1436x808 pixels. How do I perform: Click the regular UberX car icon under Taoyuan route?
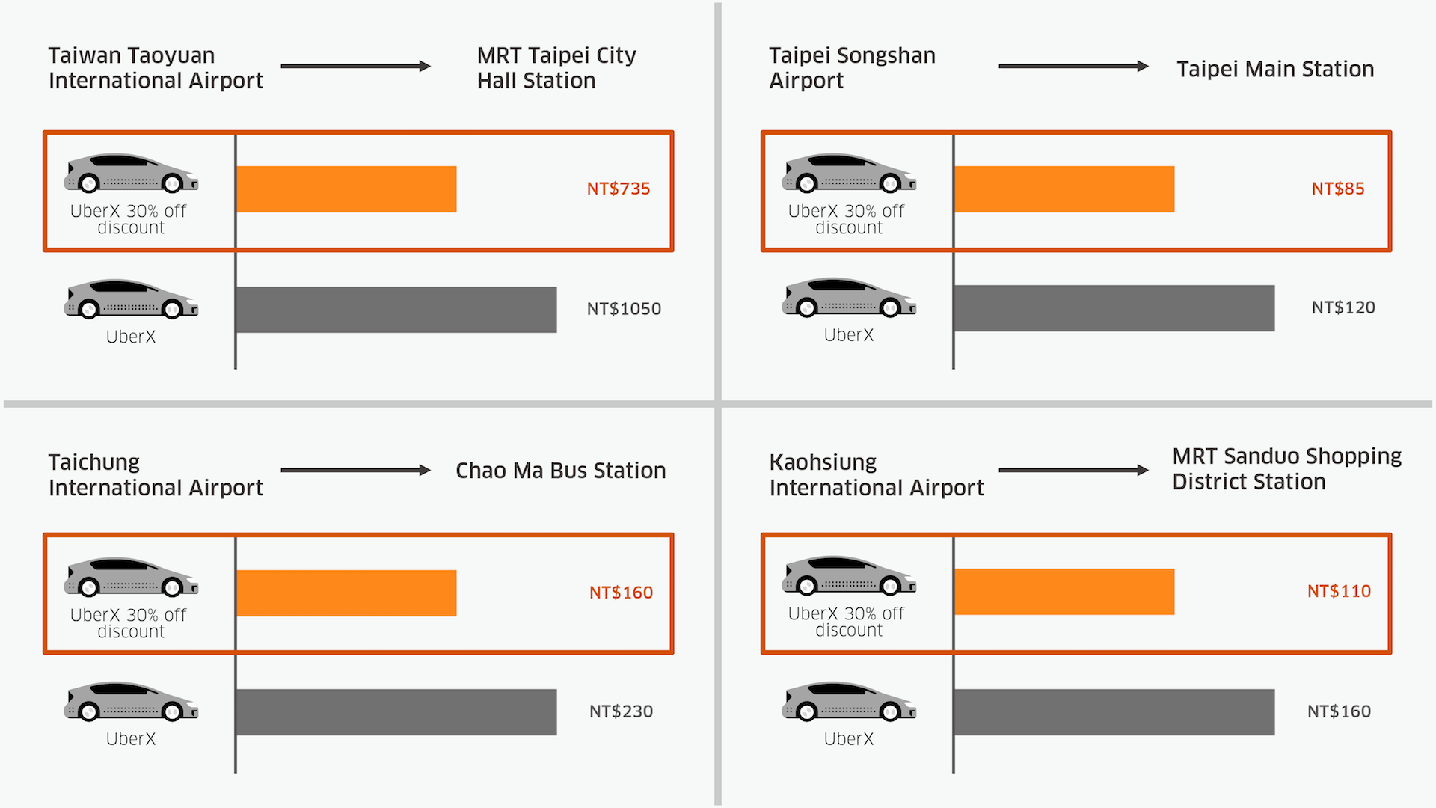coord(131,299)
